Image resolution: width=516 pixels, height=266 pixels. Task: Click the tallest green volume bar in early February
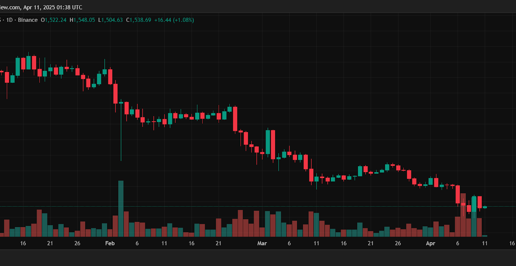click(121, 209)
